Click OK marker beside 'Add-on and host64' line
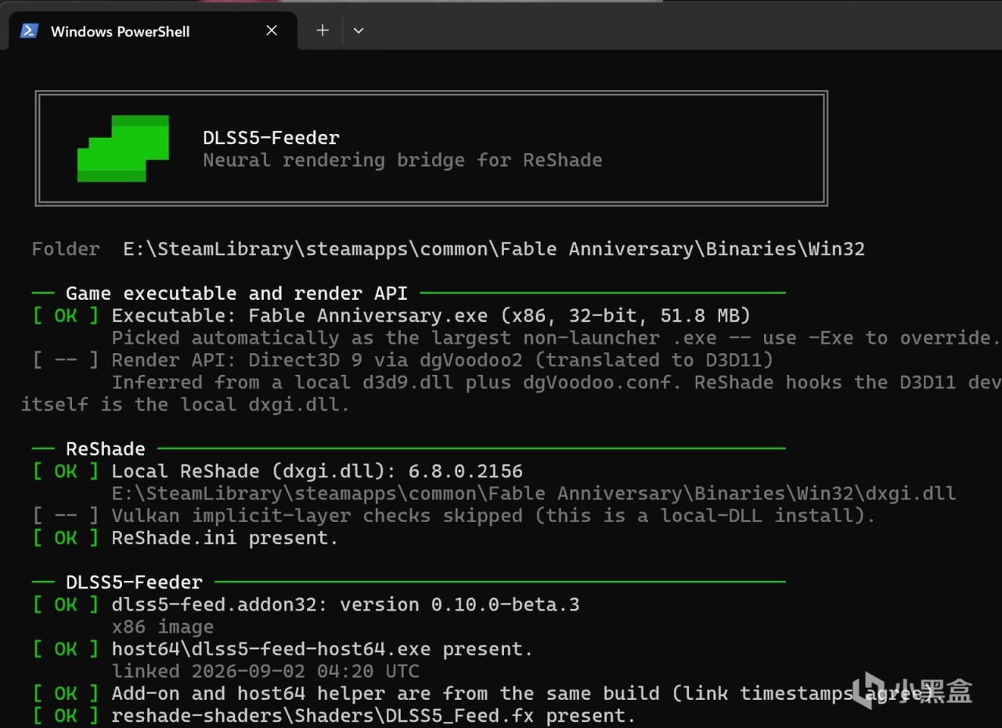This screenshot has height=728, width=1002. pos(66,694)
